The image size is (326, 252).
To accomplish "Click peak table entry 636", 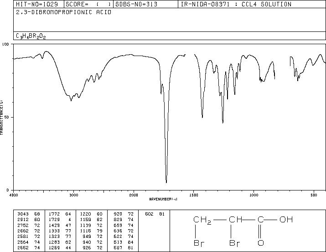I will click(118, 231).
